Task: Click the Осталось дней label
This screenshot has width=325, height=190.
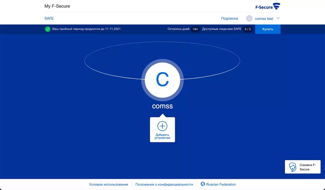Action: [178, 29]
